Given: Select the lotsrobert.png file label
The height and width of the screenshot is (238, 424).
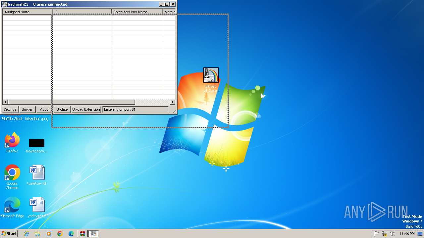Looking at the screenshot, I should click(37, 119).
